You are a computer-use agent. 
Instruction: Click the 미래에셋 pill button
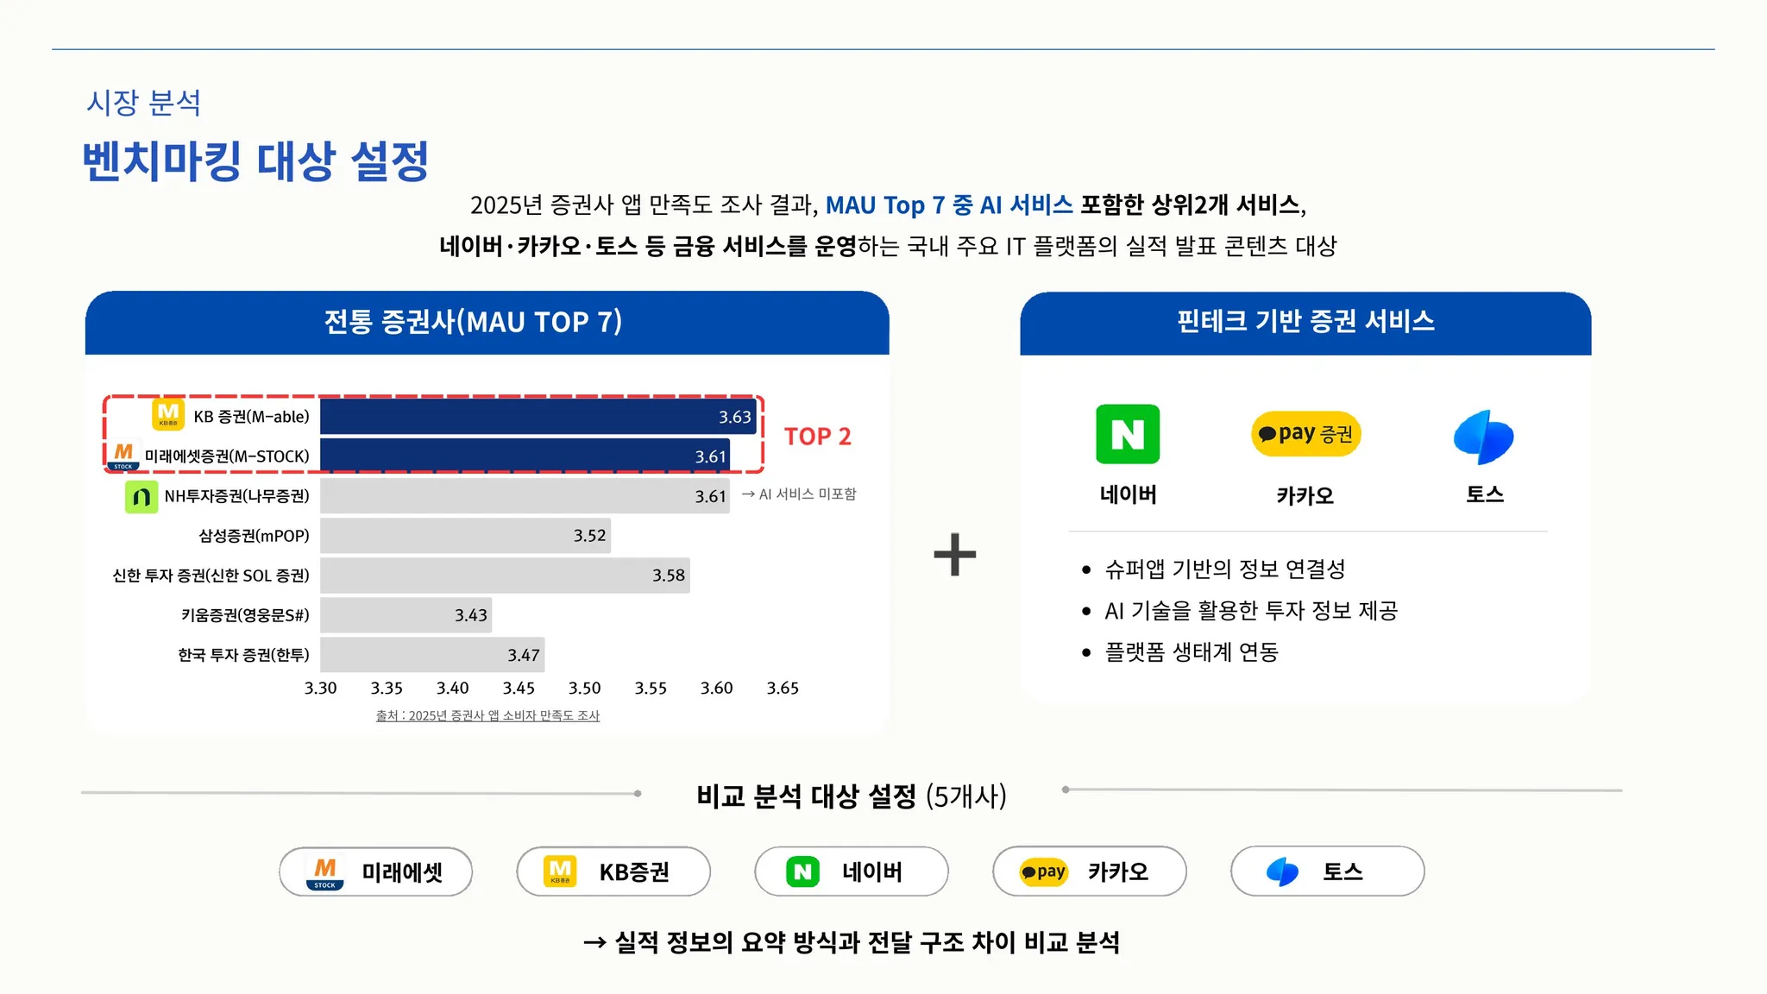click(375, 871)
